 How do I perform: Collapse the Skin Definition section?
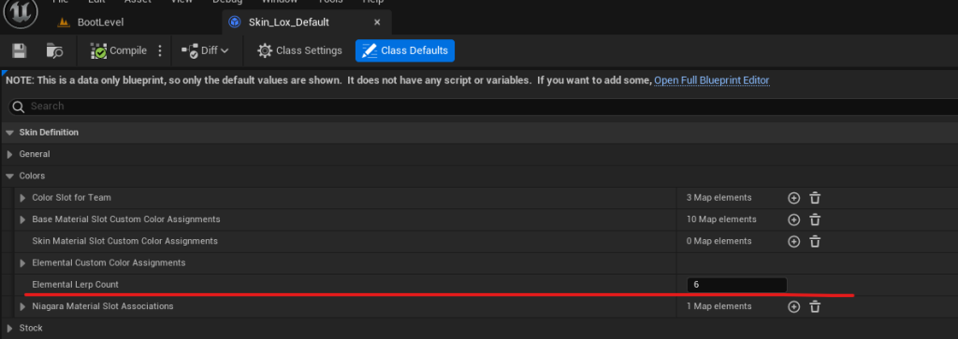tap(9, 133)
